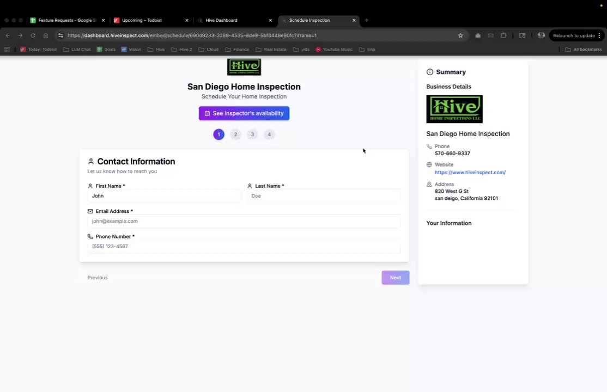The width and height of the screenshot is (607, 392).
Task: Open LLM Chat bookmark folder
Action: pos(77,50)
